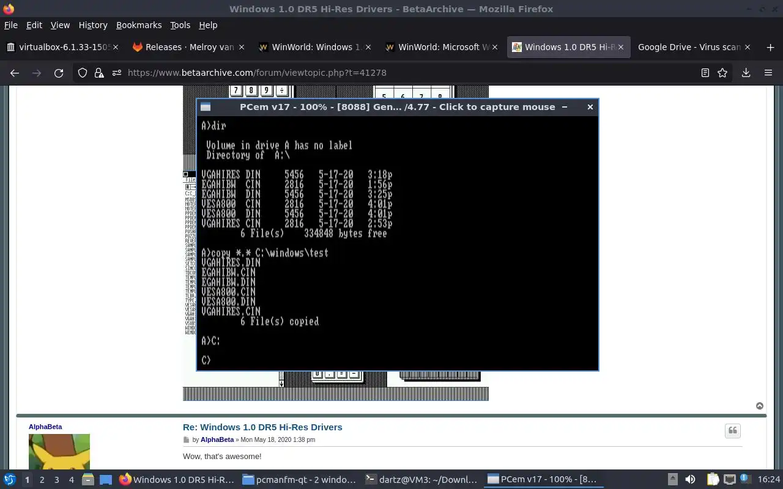The width and height of the screenshot is (783, 489).
Task: Click the show desktop taskbar icon
Action: 105,480
